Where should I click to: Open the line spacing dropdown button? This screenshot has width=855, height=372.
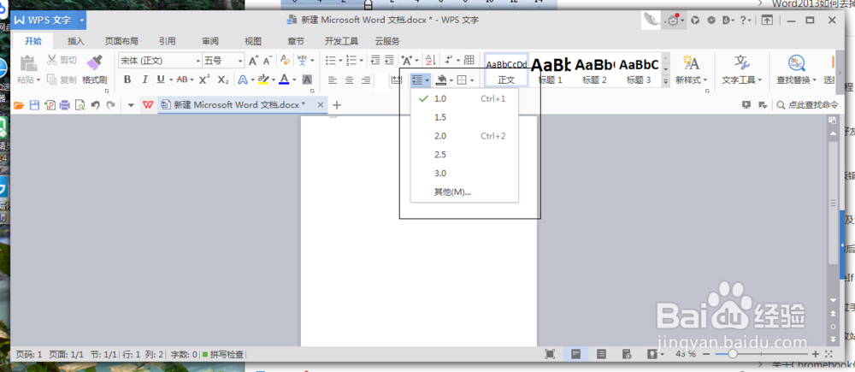[x=422, y=80]
